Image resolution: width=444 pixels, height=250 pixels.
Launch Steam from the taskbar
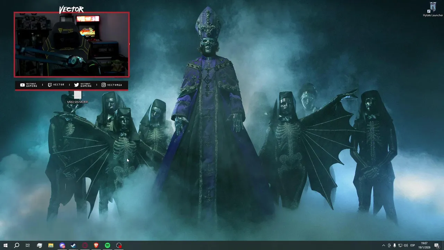(73, 245)
